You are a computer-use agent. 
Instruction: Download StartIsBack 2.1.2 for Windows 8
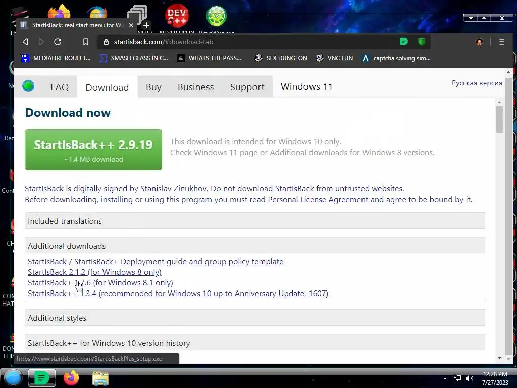coord(94,272)
